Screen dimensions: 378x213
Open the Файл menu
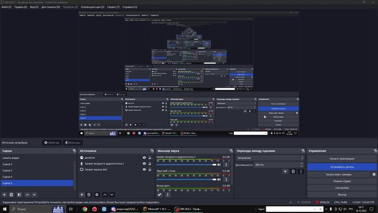[x=6, y=7]
